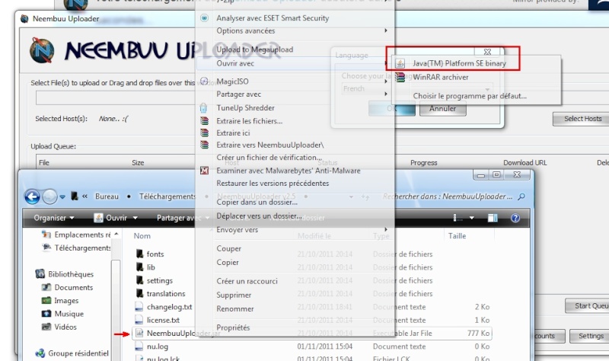Click the MagicISO disc icon

coord(204,81)
